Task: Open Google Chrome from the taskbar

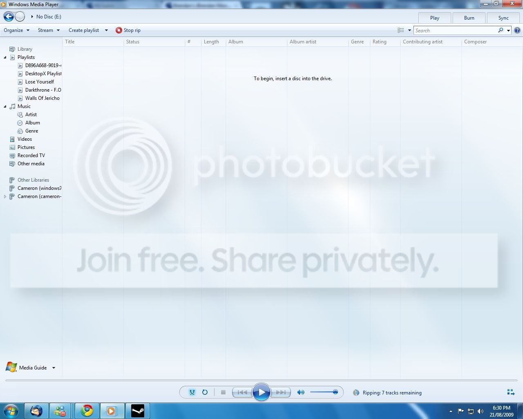Action: tap(87, 410)
